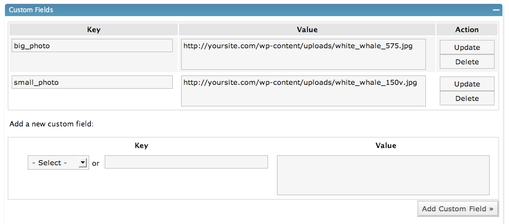Click the Action column header
The image size is (509, 224).
pyautogui.click(x=466, y=29)
